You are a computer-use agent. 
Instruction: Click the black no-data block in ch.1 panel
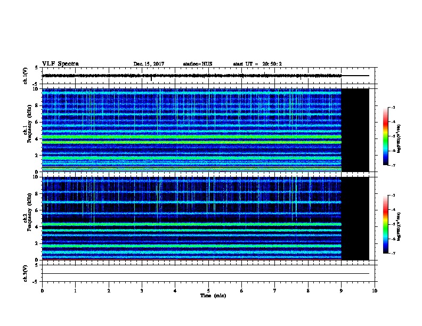coord(355,130)
